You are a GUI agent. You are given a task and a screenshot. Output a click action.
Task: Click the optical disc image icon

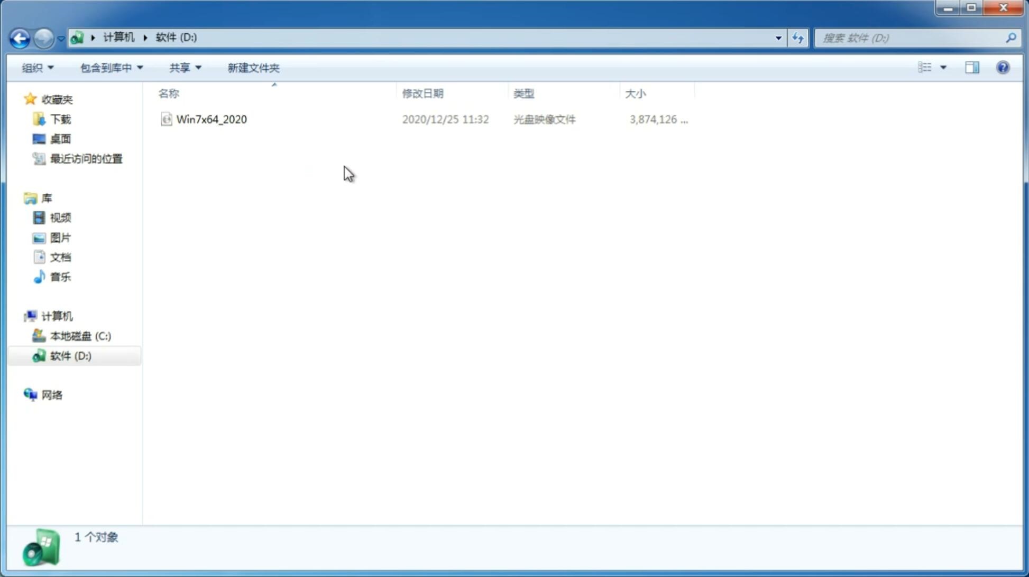pyautogui.click(x=166, y=118)
